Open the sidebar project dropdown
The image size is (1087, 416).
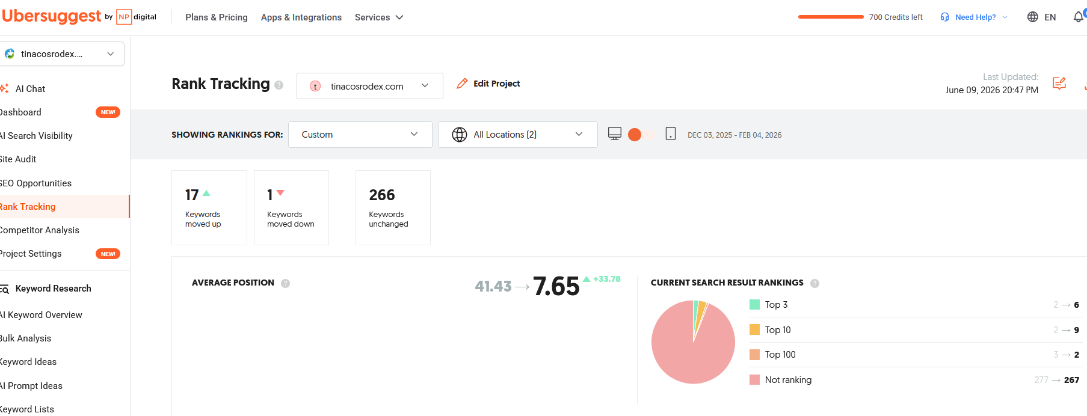(x=62, y=54)
